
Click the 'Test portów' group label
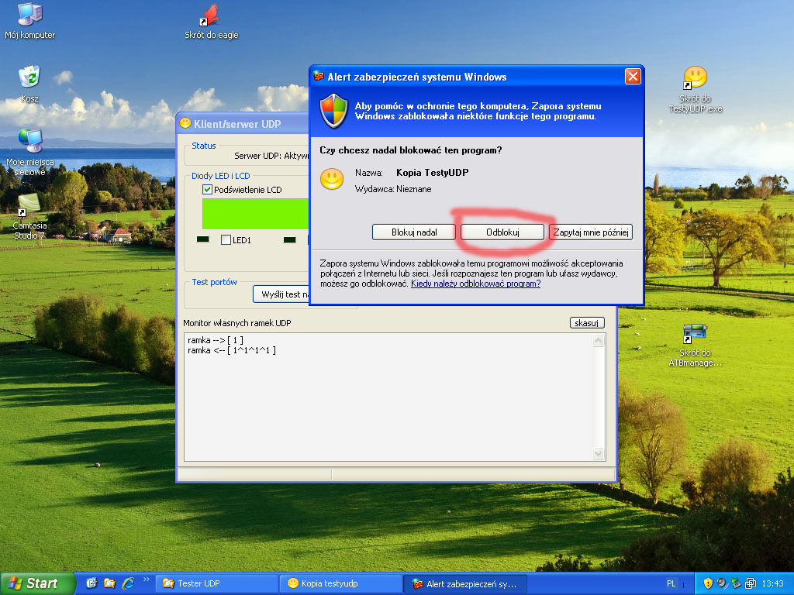point(214,282)
